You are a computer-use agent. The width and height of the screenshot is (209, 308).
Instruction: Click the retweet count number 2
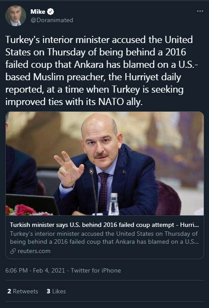tap(9, 291)
